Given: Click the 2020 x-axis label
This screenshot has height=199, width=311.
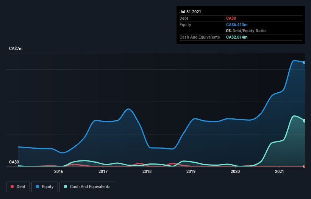Looking at the screenshot, I should pos(235,171).
